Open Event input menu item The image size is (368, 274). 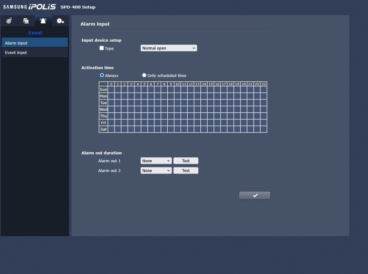[35, 52]
